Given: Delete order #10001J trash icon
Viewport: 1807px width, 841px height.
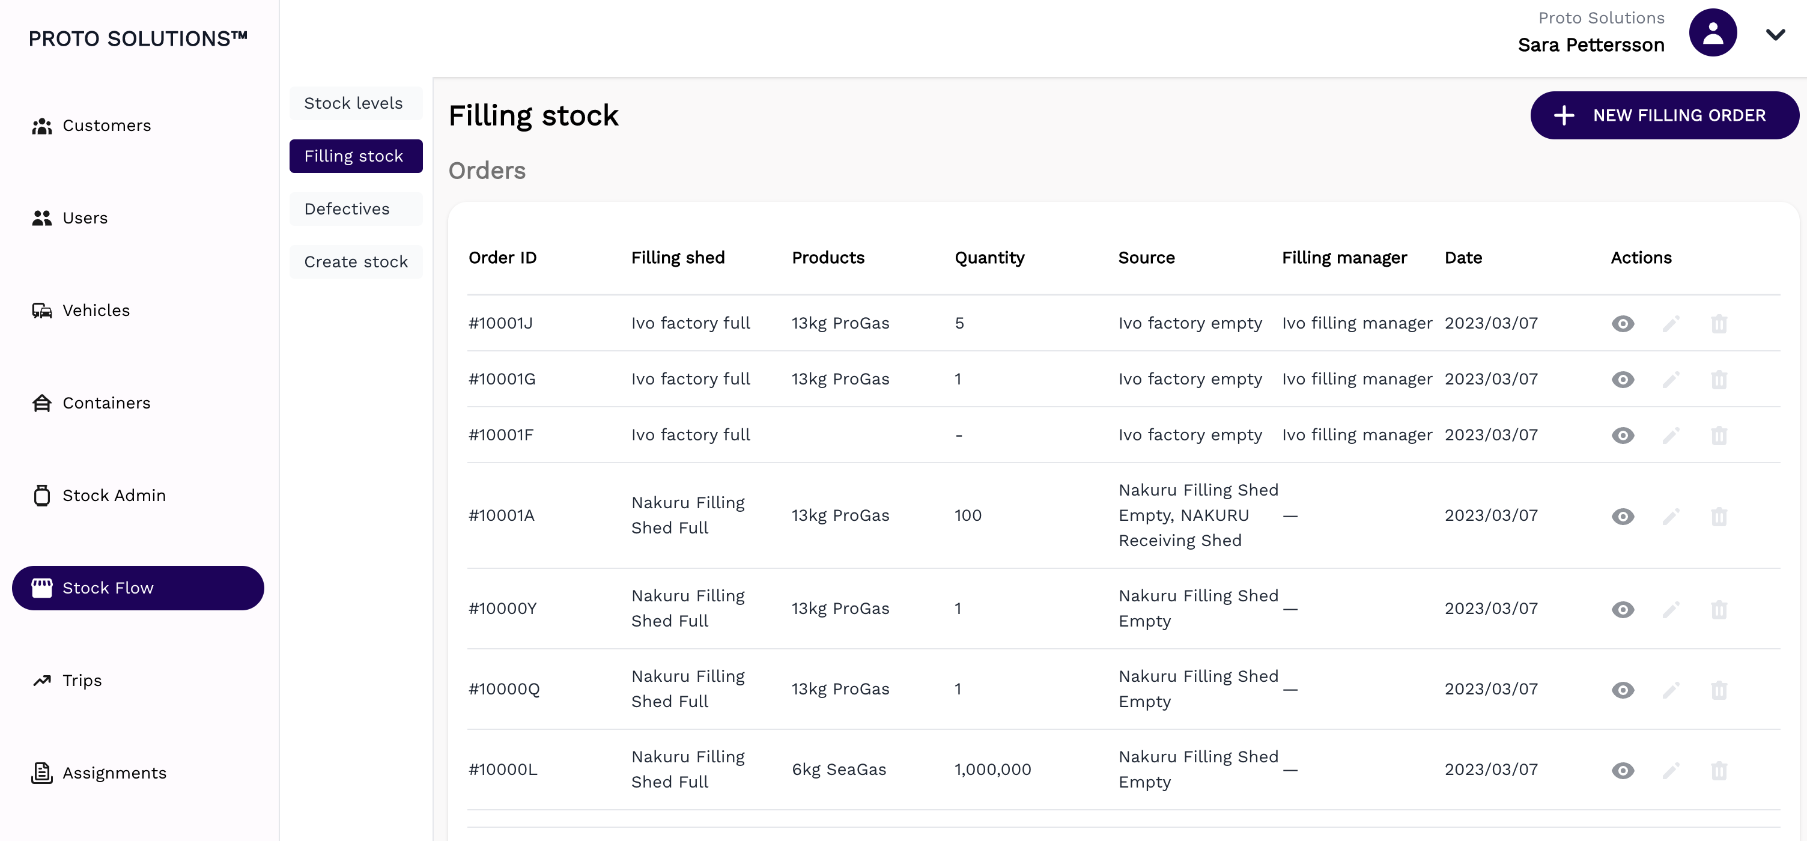Looking at the screenshot, I should click(x=1719, y=323).
